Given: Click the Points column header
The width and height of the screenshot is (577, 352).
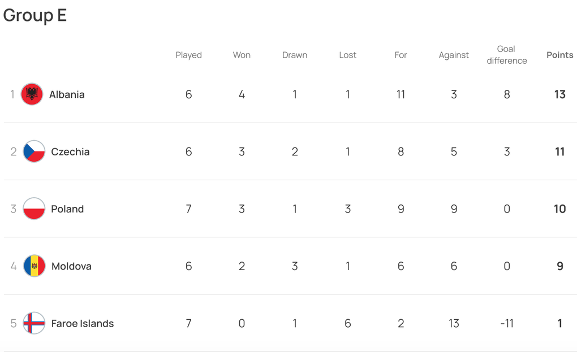Looking at the screenshot, I should (x=559, y=55).
